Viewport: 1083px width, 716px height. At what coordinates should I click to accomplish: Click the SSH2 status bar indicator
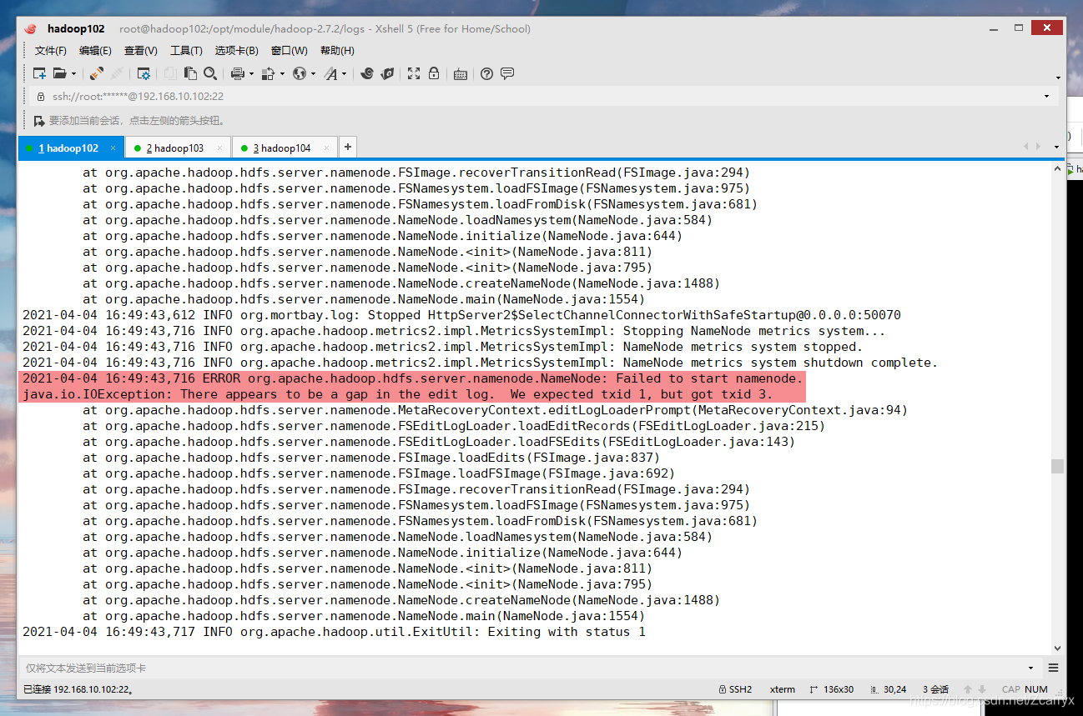point(735,689)
